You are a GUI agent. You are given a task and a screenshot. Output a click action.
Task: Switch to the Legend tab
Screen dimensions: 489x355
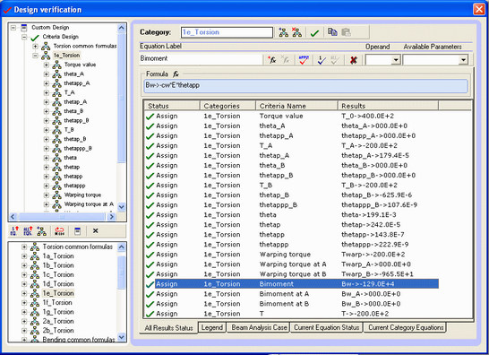click(212, 327)
